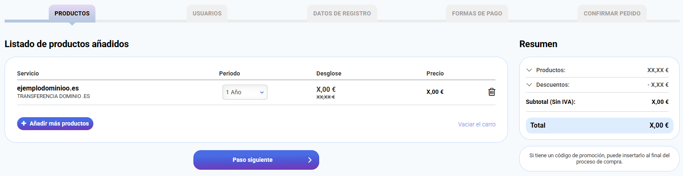Image resolution: width=683 pixels, height=176 pixels.
Task: Switch to the PRODUCTOS tab
Action: (72, 13)
